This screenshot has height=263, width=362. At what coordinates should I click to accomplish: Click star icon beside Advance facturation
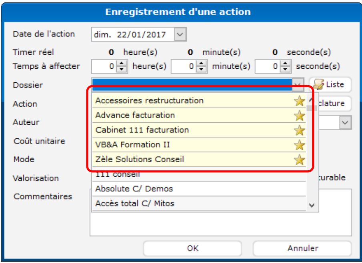pyautogui.click(x=299, y=116)
